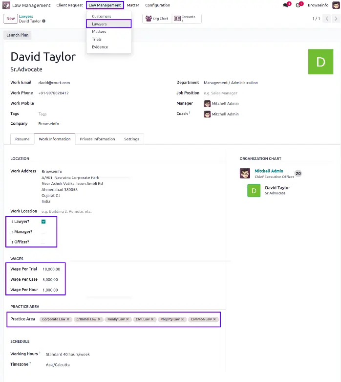Click the Timezone help question mark
Image resolution: width=341 pixels, height=382 pixels.
[30, 363]
